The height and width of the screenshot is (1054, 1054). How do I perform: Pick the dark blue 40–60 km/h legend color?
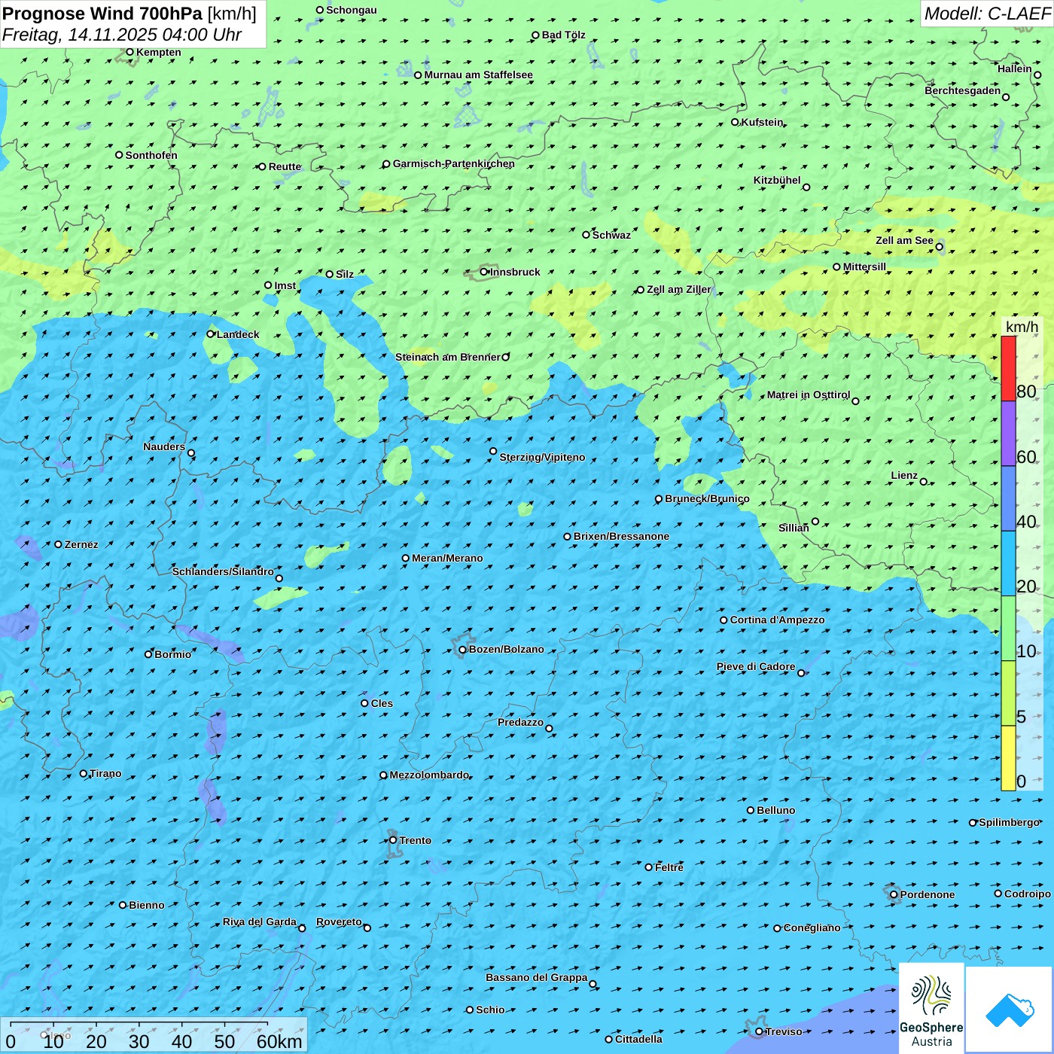click(x=1008, y=499)
